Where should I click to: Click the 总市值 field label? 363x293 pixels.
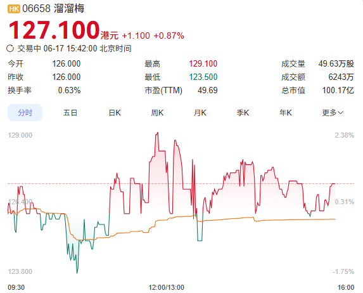293,90
